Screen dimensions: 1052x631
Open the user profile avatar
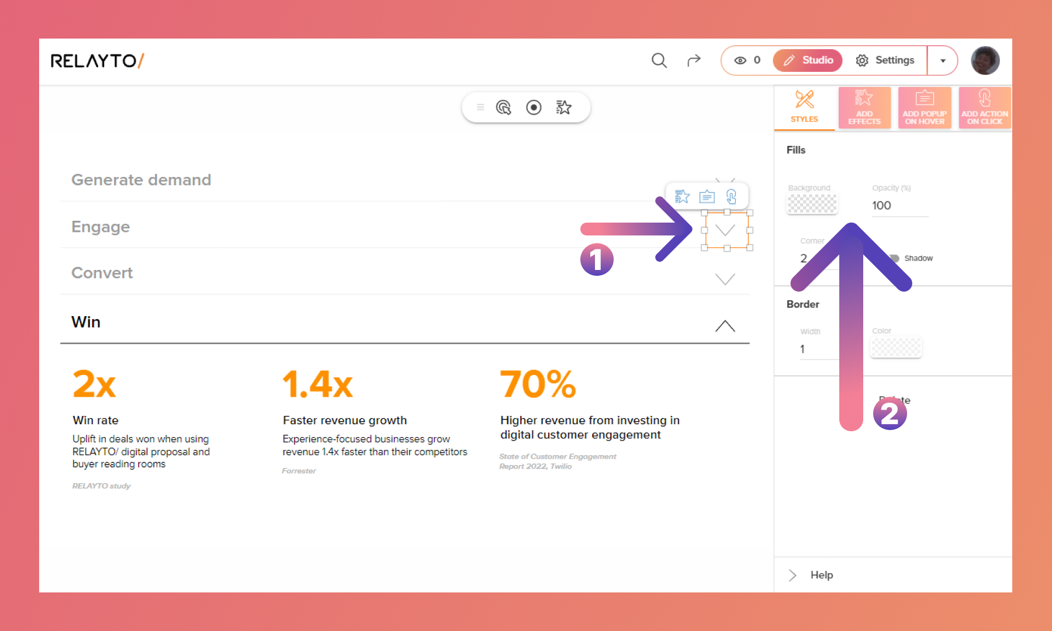(985, 60)
